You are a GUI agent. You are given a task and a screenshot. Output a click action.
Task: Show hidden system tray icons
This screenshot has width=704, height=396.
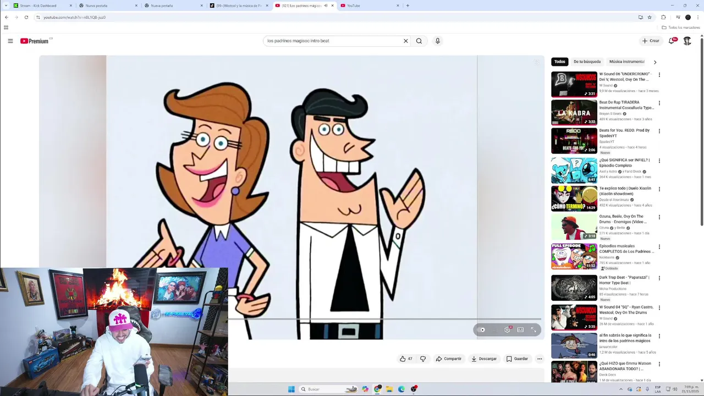point(621,389)
